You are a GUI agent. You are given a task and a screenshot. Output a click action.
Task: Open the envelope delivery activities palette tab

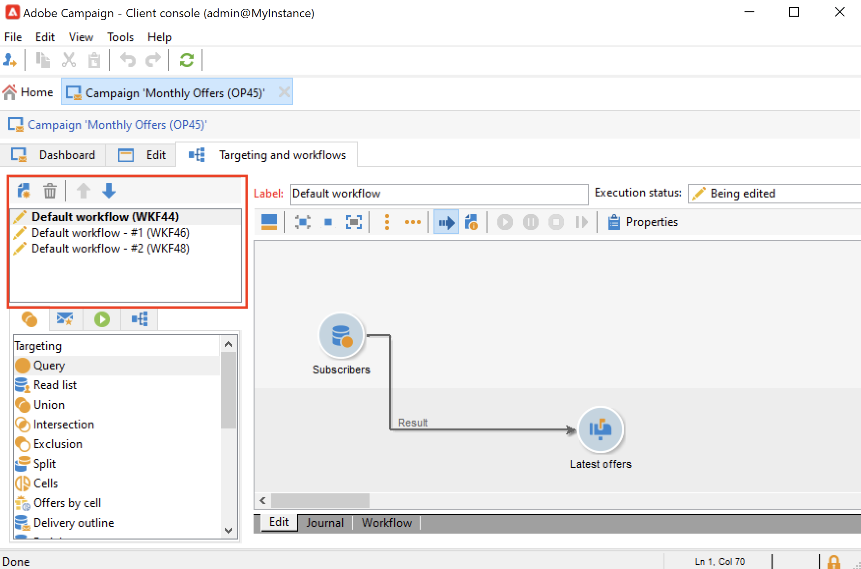tap(65, 319)
